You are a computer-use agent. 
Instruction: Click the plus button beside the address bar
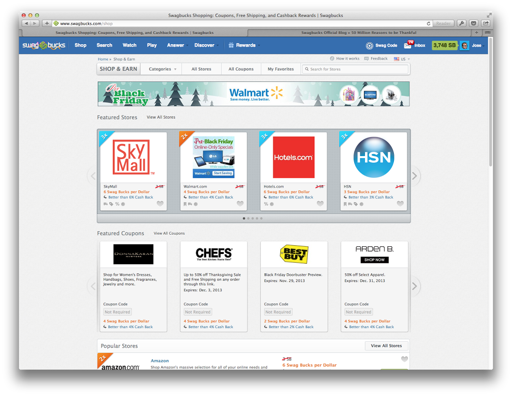coord(46,24)
